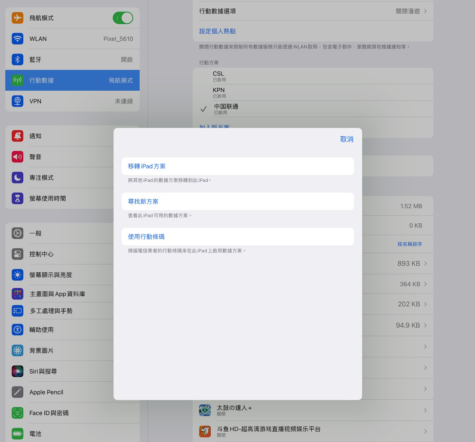Viewport: 475px width, 442px height.
Task: Click the WLAN Wi-Fi icon
Action: (18, 39)
